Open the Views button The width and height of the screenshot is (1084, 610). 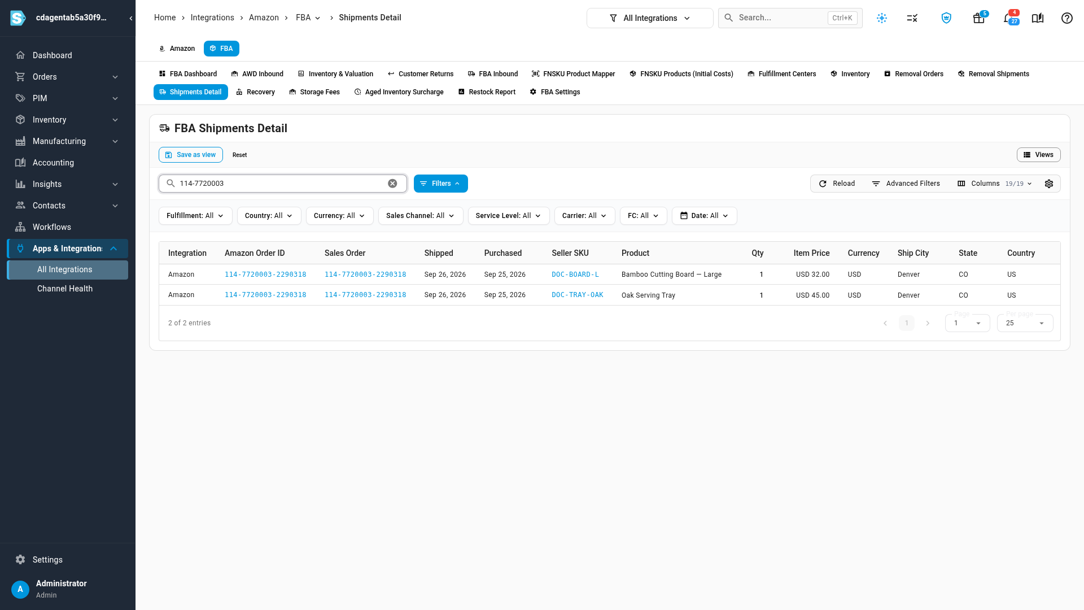pos(1039,155)
